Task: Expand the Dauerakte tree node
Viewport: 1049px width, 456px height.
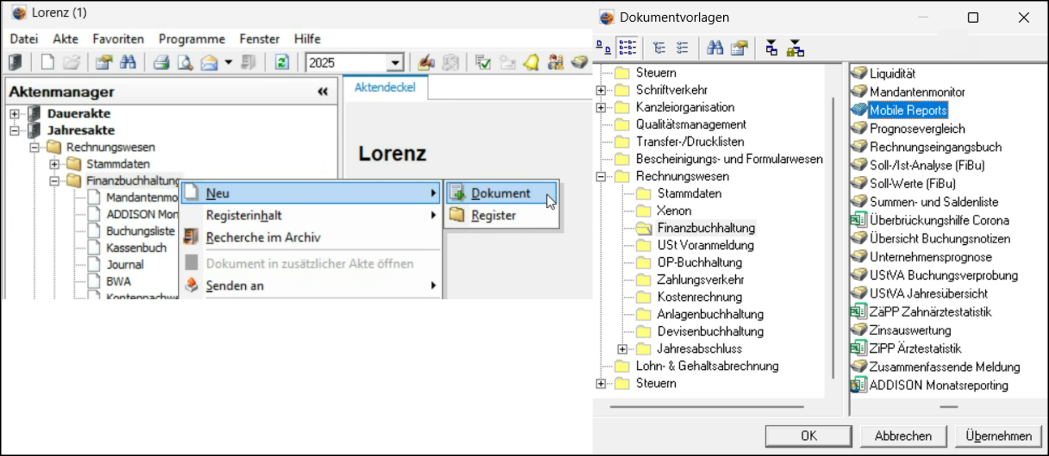Action: click(14, 114)
